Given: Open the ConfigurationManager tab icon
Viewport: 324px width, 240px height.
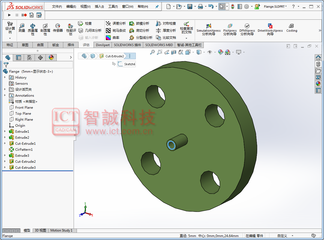Looking at the screenshot, I should click(x=29, y=57).
